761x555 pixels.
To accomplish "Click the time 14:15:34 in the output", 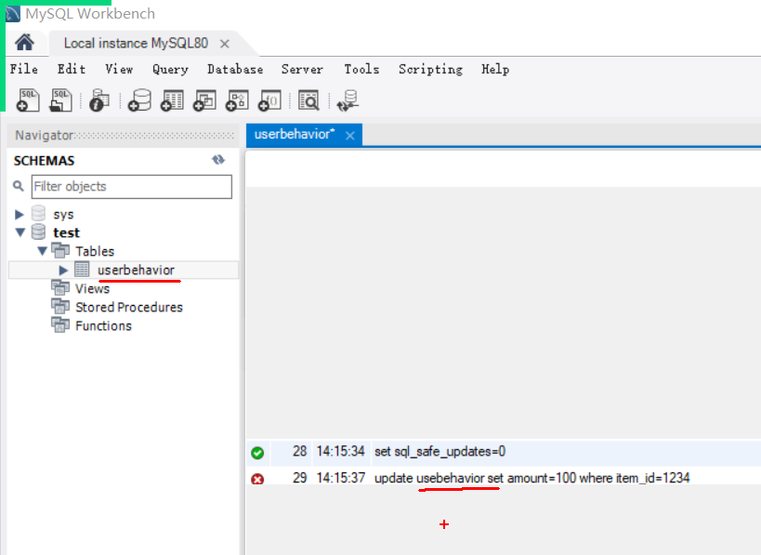I will click(x=340, y=452).
